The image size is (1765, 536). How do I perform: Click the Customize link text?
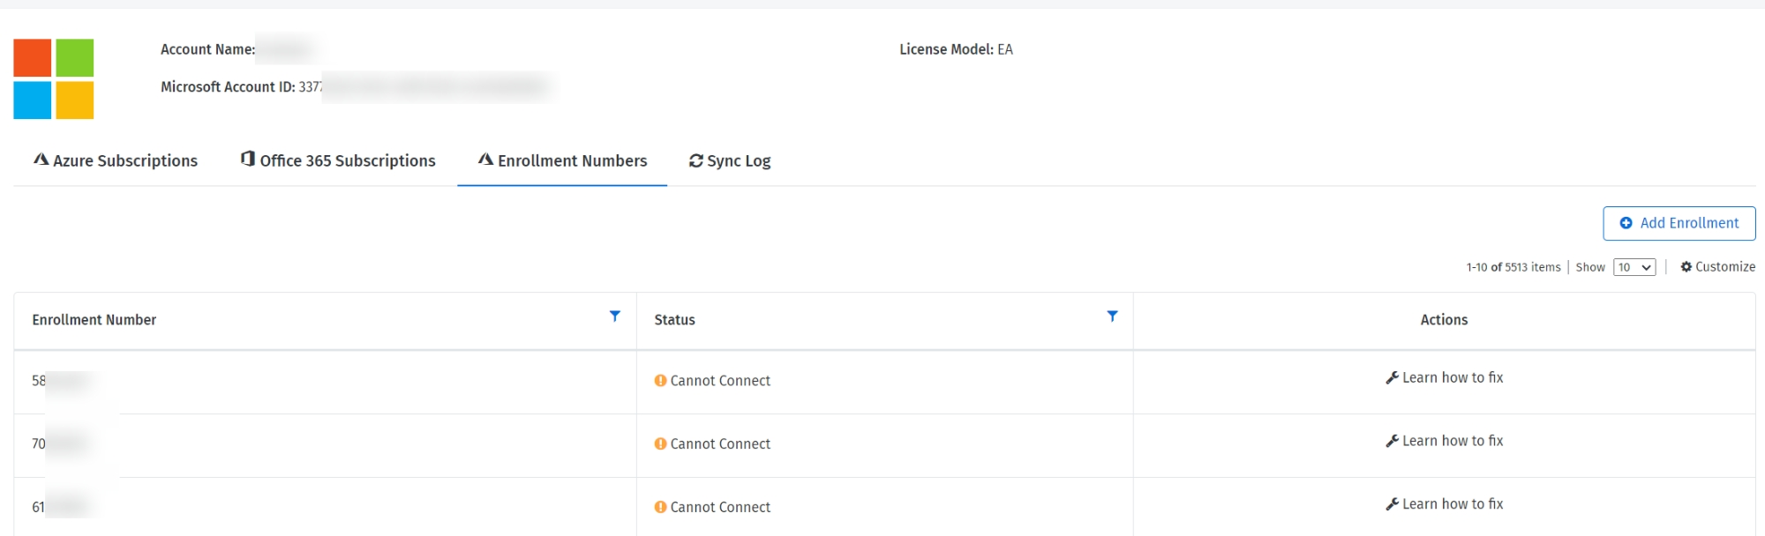point(1724,267)
